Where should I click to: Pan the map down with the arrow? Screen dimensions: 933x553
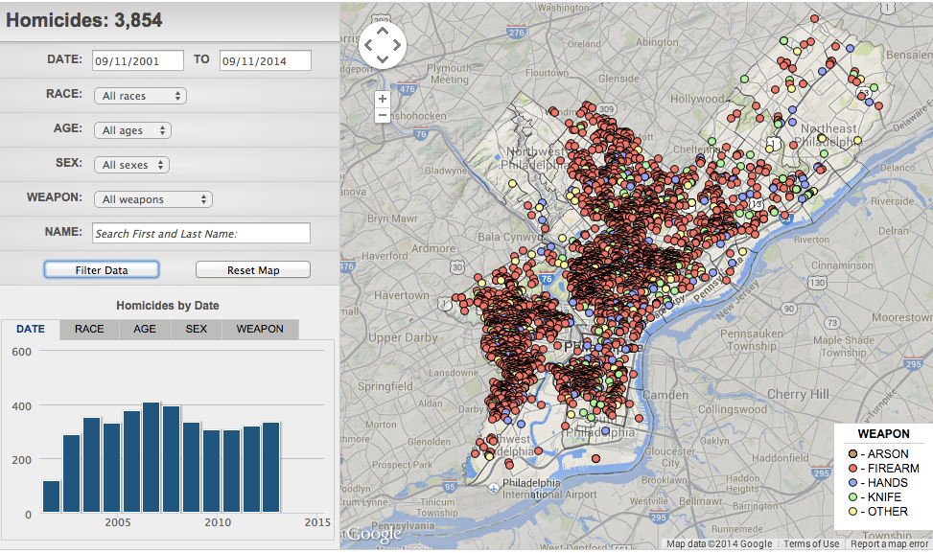(x=382, y=58)
